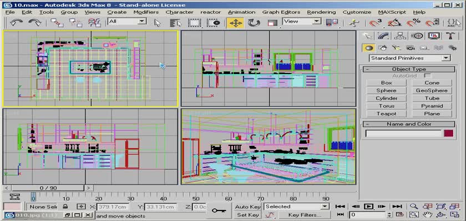Toggle Auto Key animation mode
Image resolution: width=466 pixels, height=221 pixels.
[247, 207]
